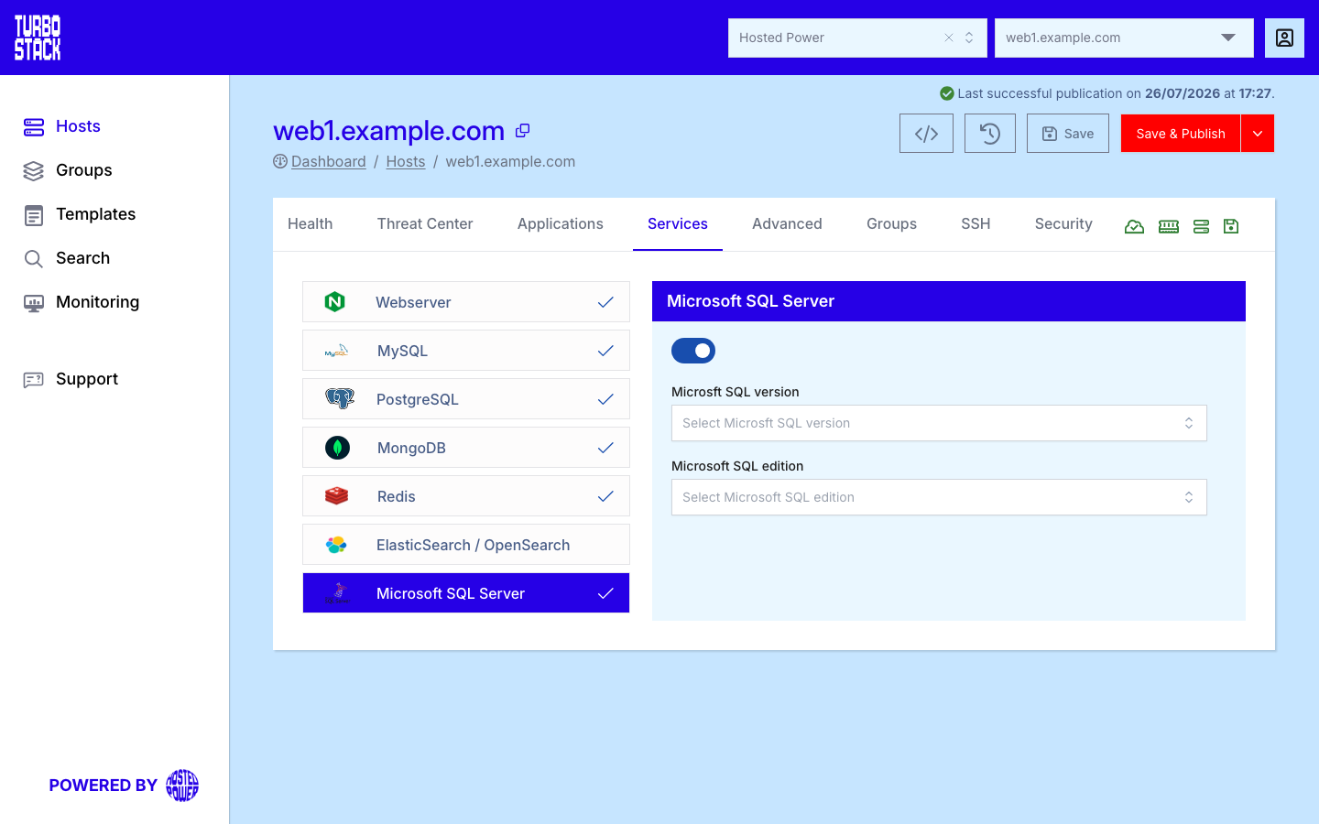Open the SSH tab

pyautogui.click(x=976, y=224)
